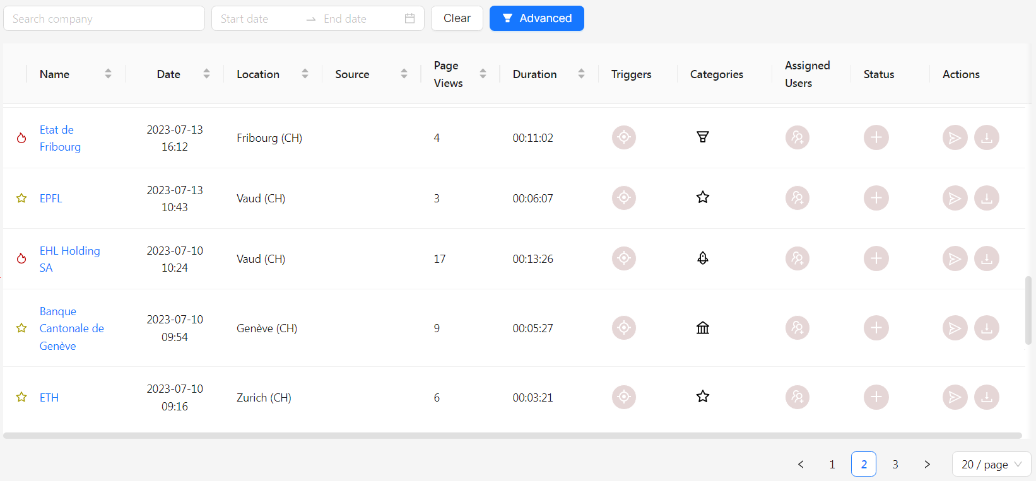This screenshot has width=1036, height=481.
Task: Open triggers target icon for Etat de Fribourg
Action: (x=624, y=137)
